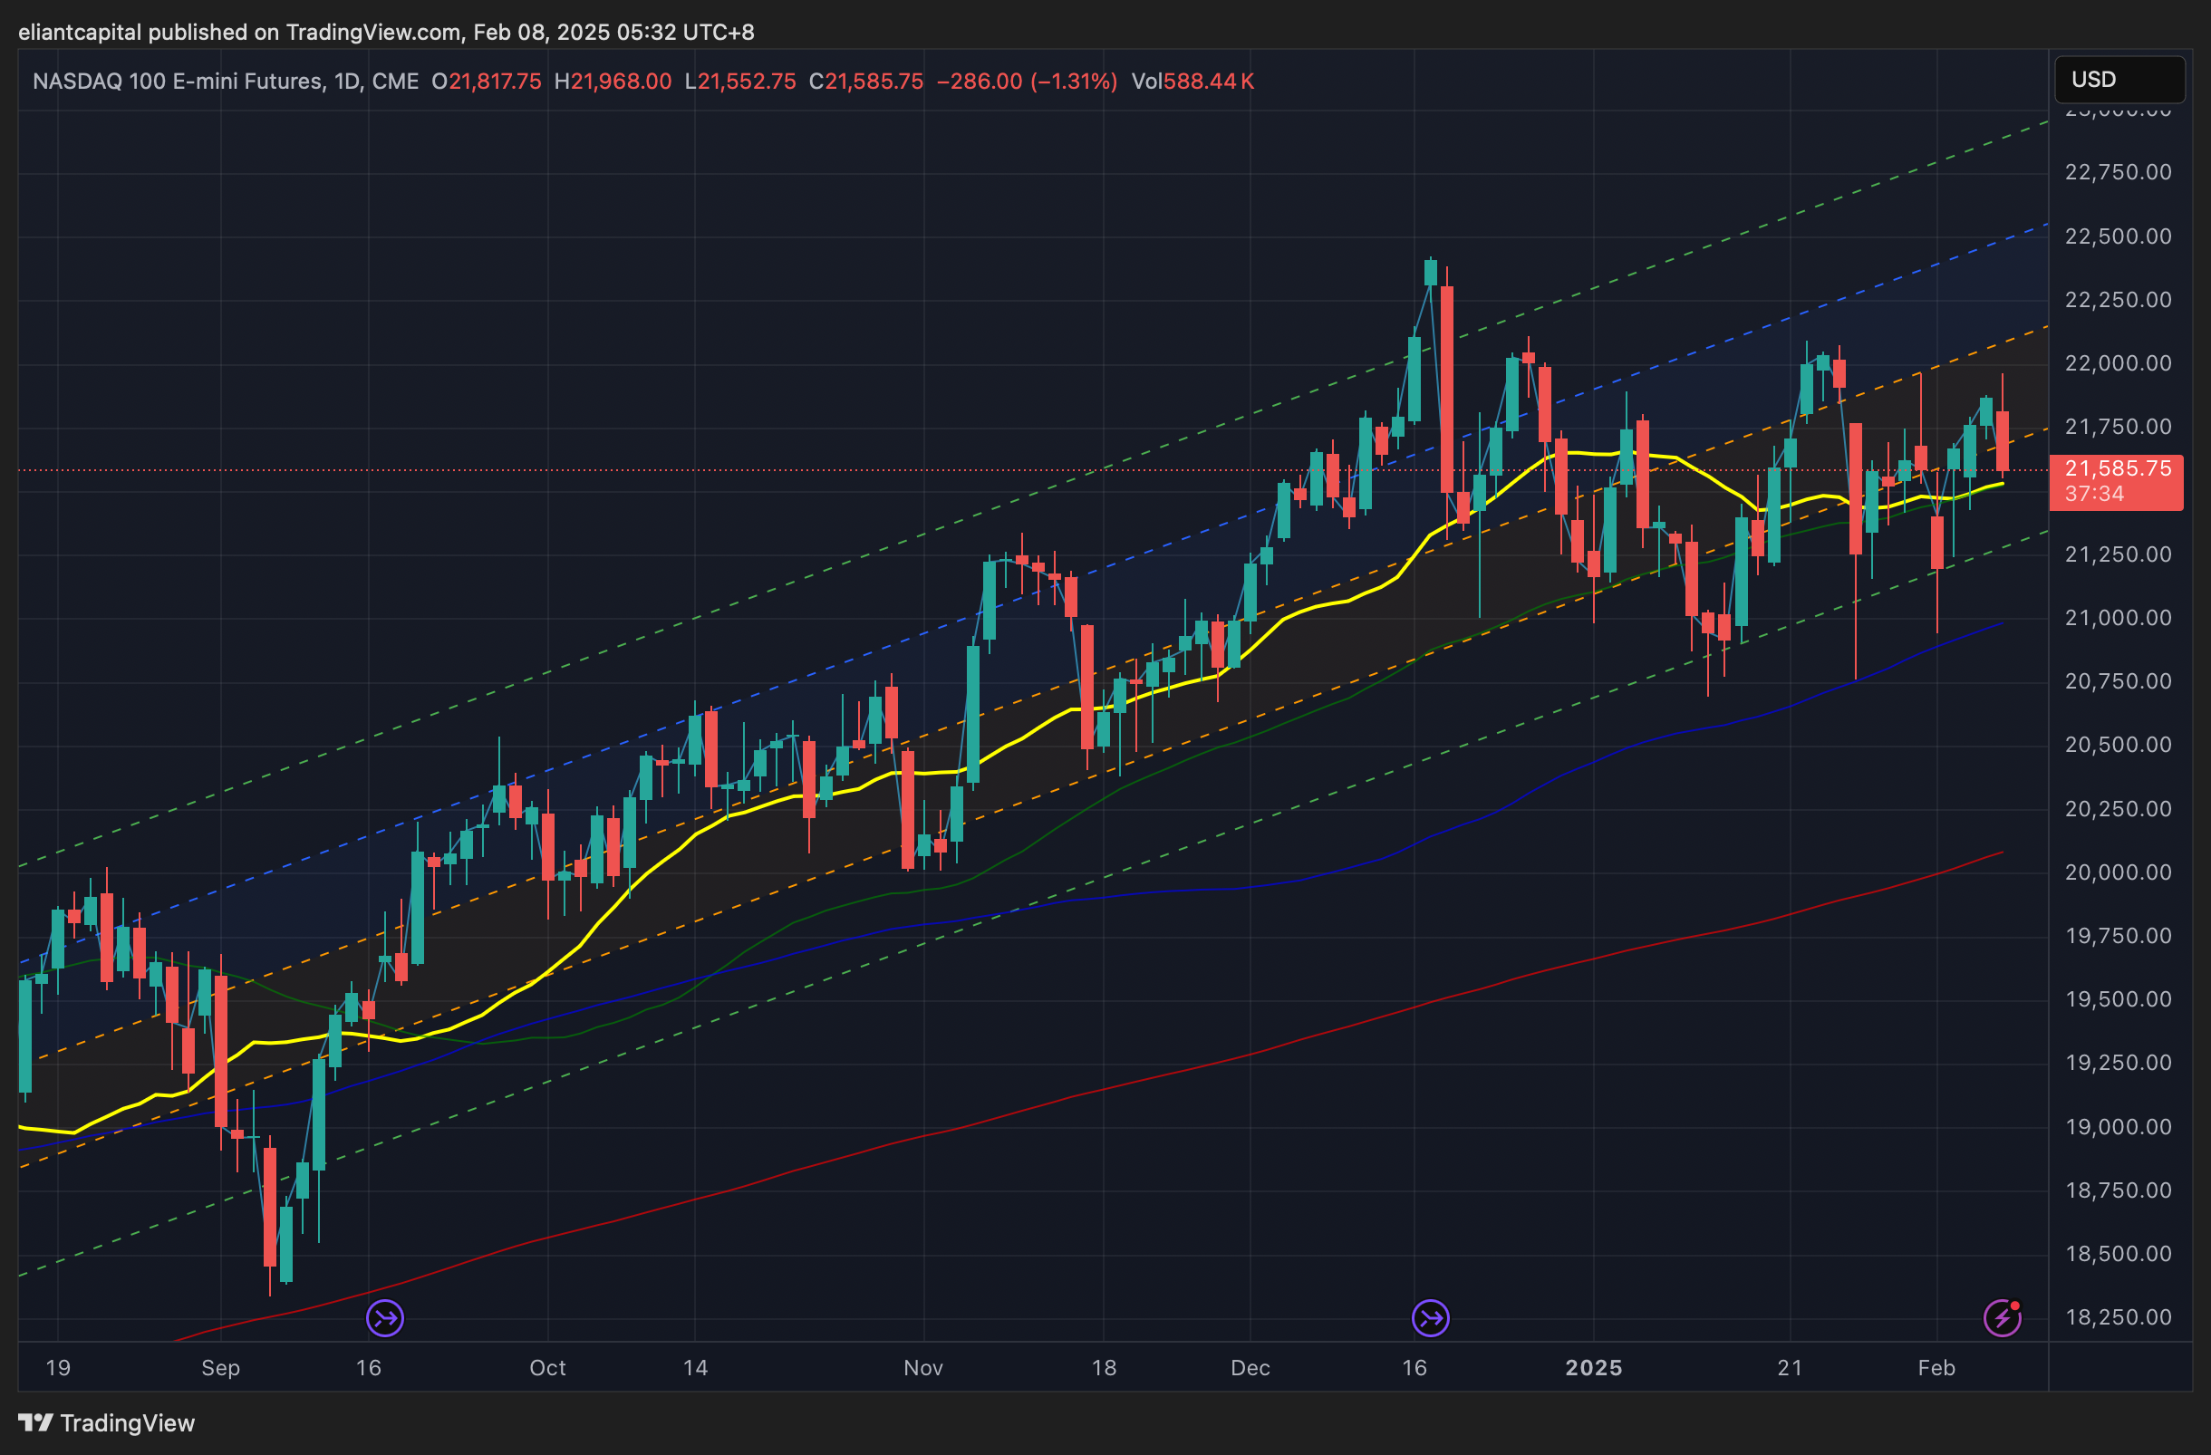Viewport: 2211px width, 1455px height.
Task: Click the Vol 588.44K value in legend
Action: click(1208, 82)
